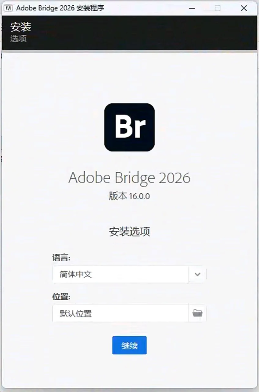Click inside the 默认位置 location field

tap(115, 313)
